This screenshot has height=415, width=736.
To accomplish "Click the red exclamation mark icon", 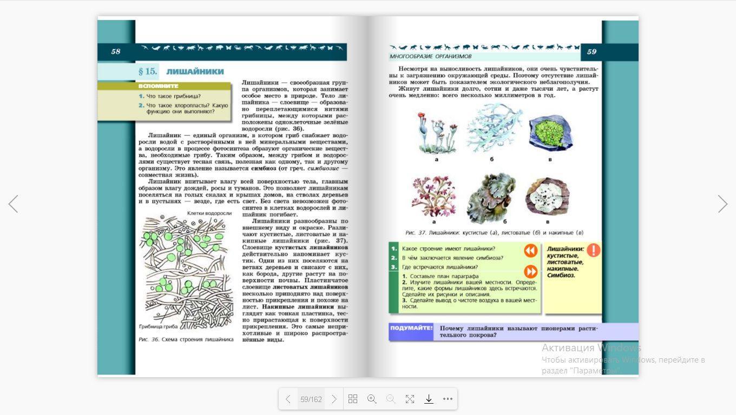I will (594, 250).
